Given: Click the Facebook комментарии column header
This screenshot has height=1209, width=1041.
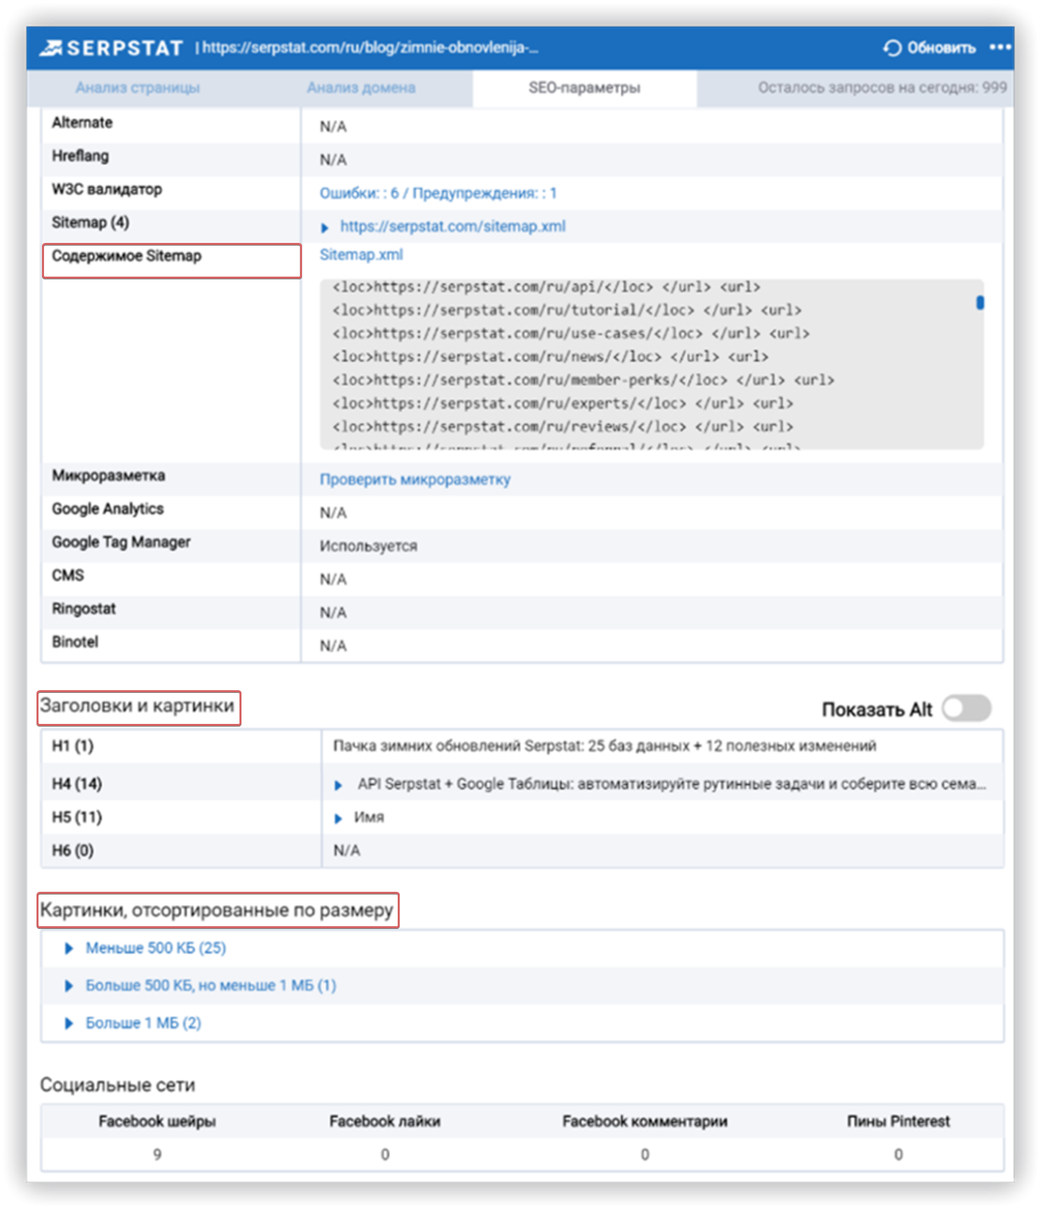Looking at the screenshot, I should [x=645, y=1121].
